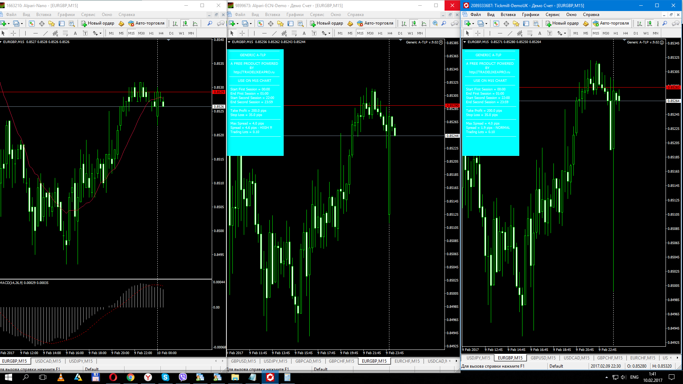Toggle Авто-торговля in the Alpari-Nano window

coord(146,23)
